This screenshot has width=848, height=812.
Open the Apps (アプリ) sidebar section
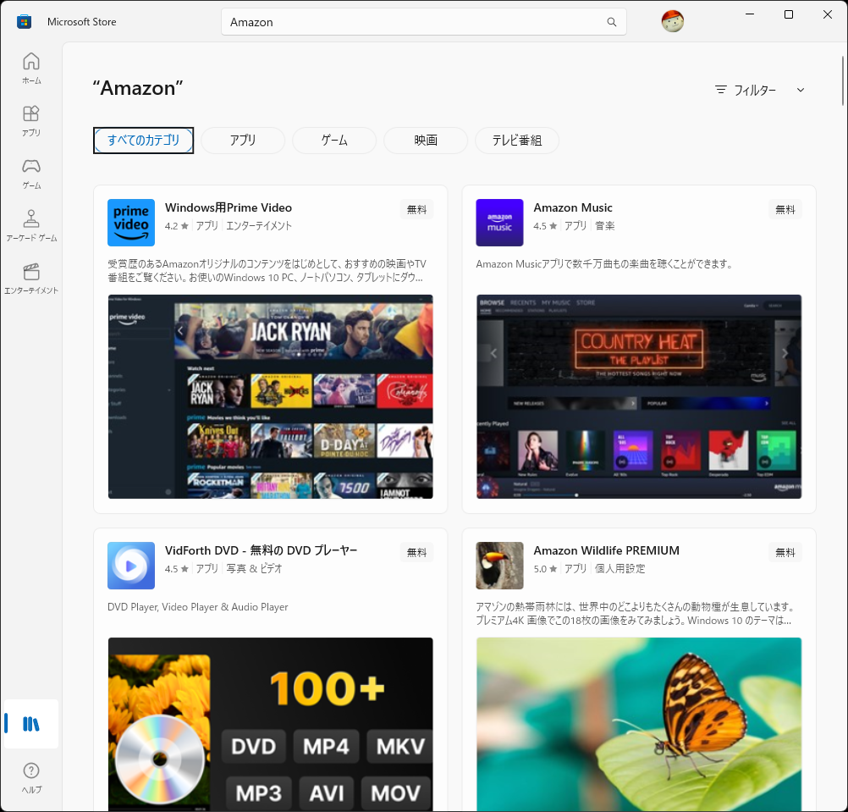tap(31, 120)
